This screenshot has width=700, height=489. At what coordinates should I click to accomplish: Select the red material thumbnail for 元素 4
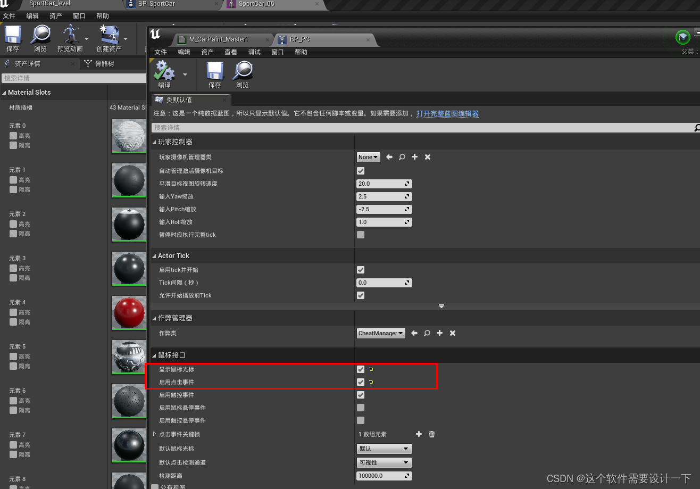click(129, 313)
